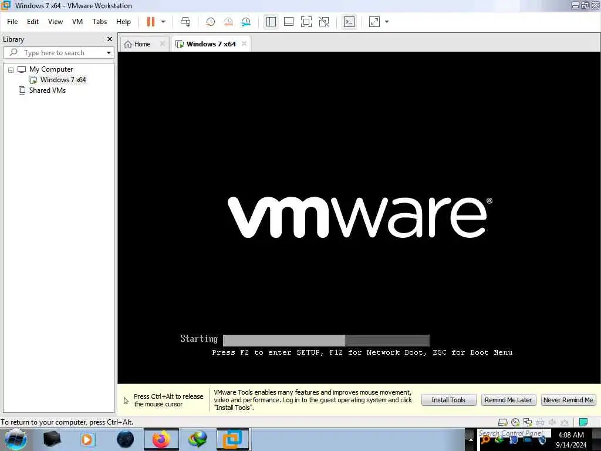Open the media player taskbar icon
Viewport: 601px width, 451px height.
(x=87, y=439)
